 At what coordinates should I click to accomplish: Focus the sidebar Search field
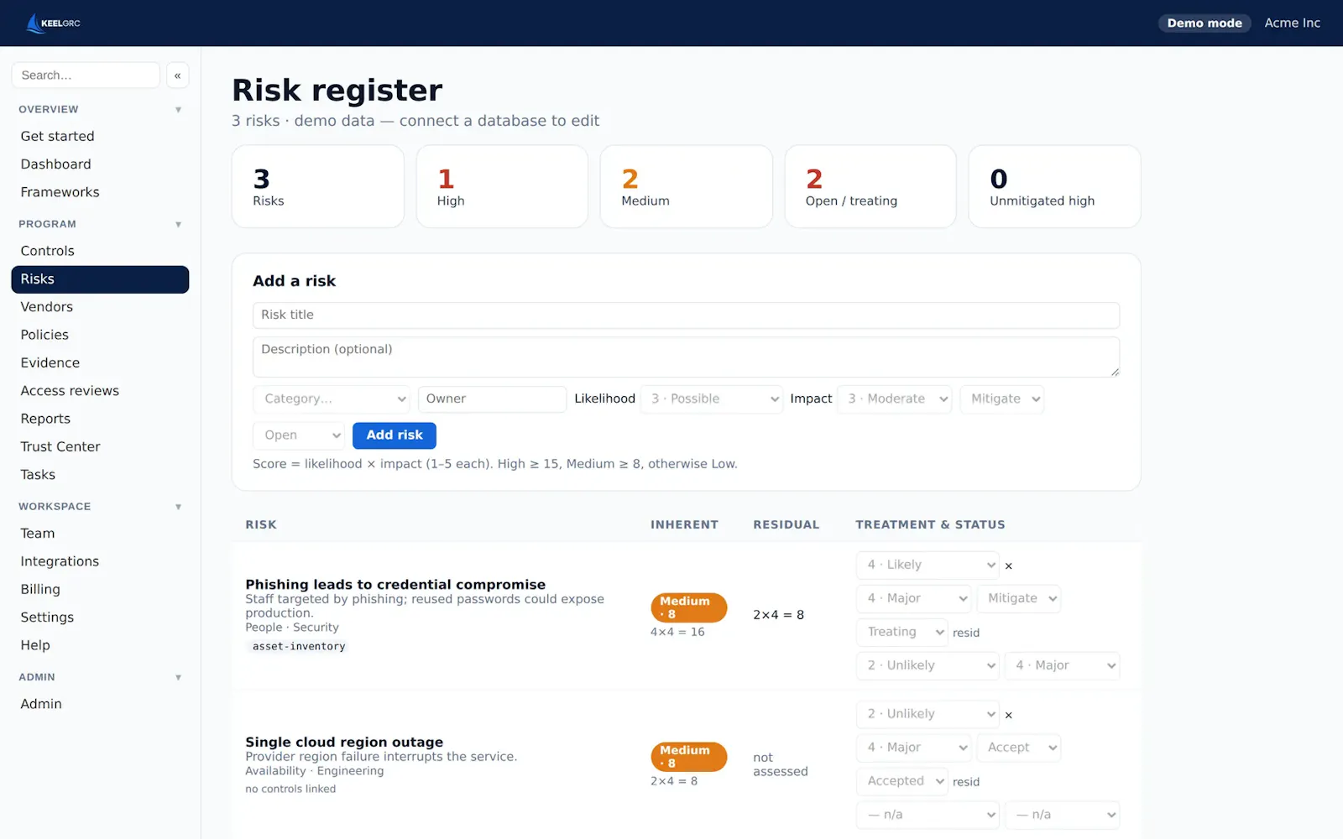[86, 76]
